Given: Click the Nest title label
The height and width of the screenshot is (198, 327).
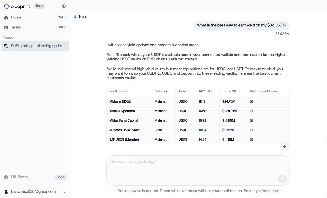Looking at the screenshot, I should (83, 17).
